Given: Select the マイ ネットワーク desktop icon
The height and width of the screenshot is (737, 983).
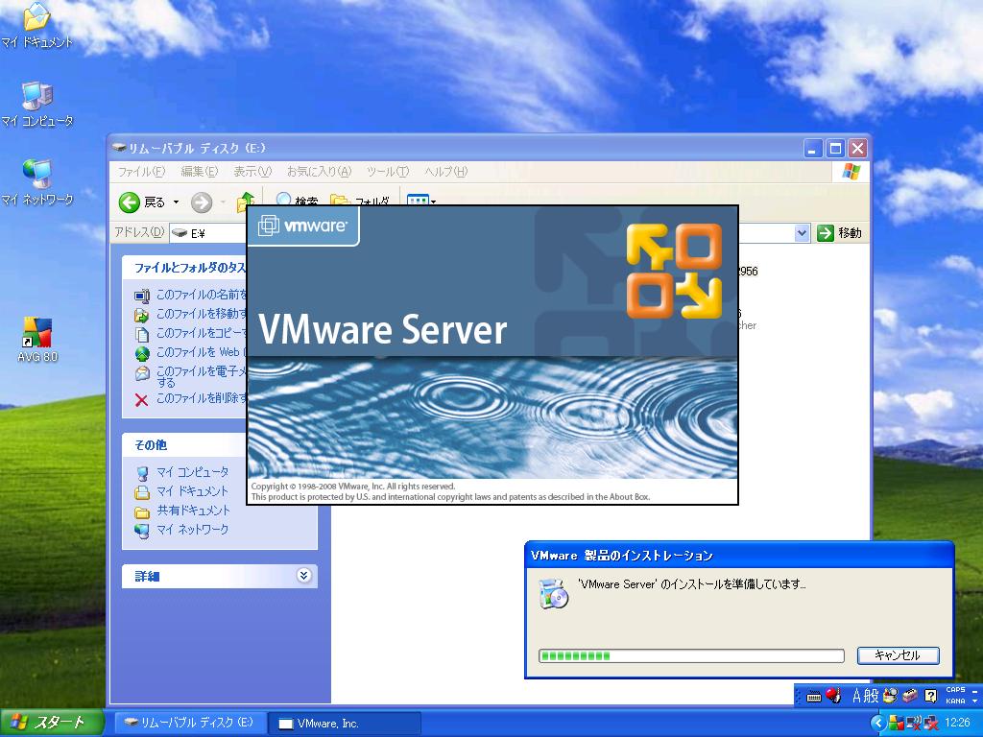Looking at the screenshot, I should pyautogui.click(x=37, y=182).
